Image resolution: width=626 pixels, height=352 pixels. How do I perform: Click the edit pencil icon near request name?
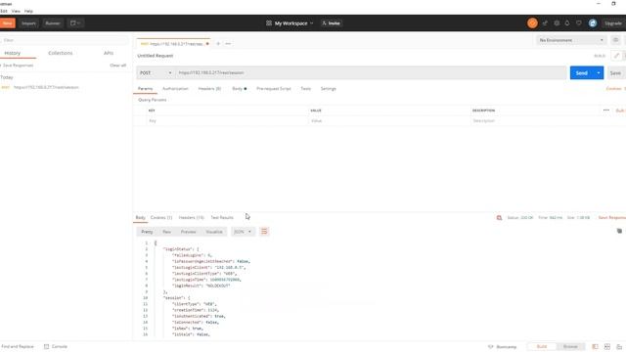tap(616, 56)
